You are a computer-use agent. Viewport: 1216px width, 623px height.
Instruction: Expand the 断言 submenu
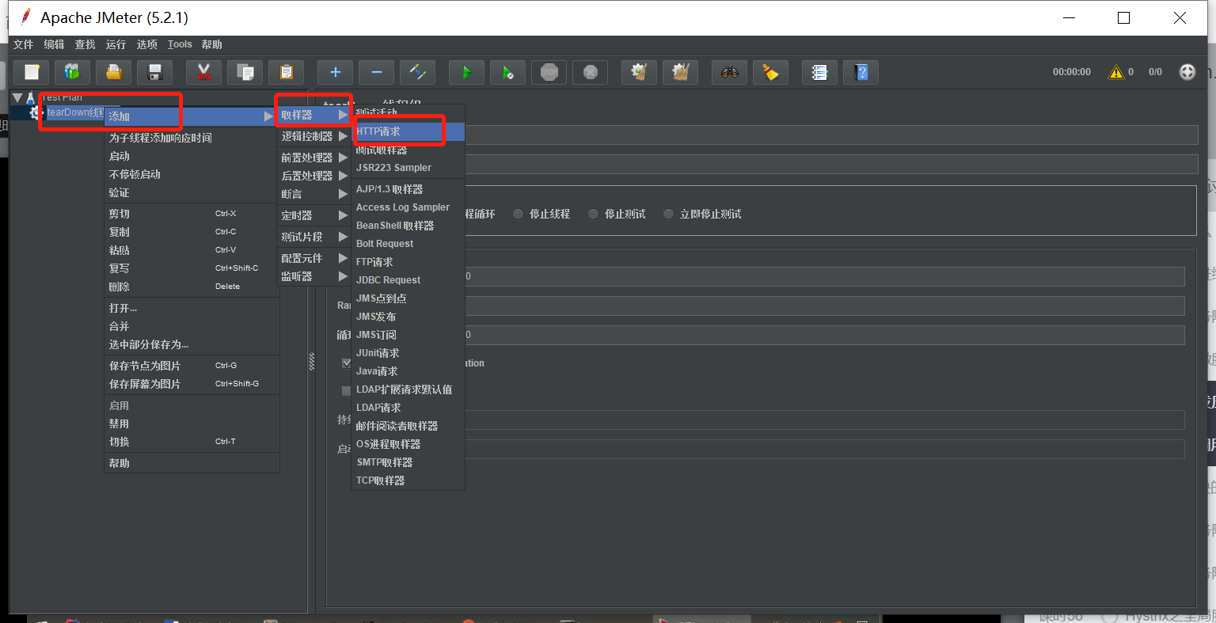pos(313,194)
